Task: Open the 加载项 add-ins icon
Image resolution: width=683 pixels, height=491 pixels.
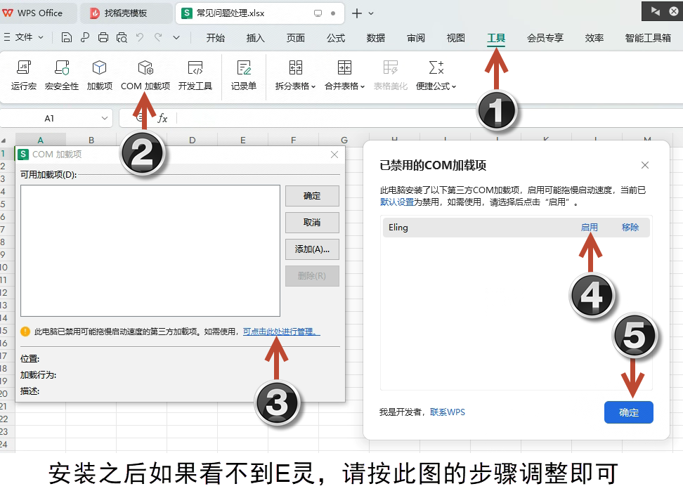Action: [99, 75]
